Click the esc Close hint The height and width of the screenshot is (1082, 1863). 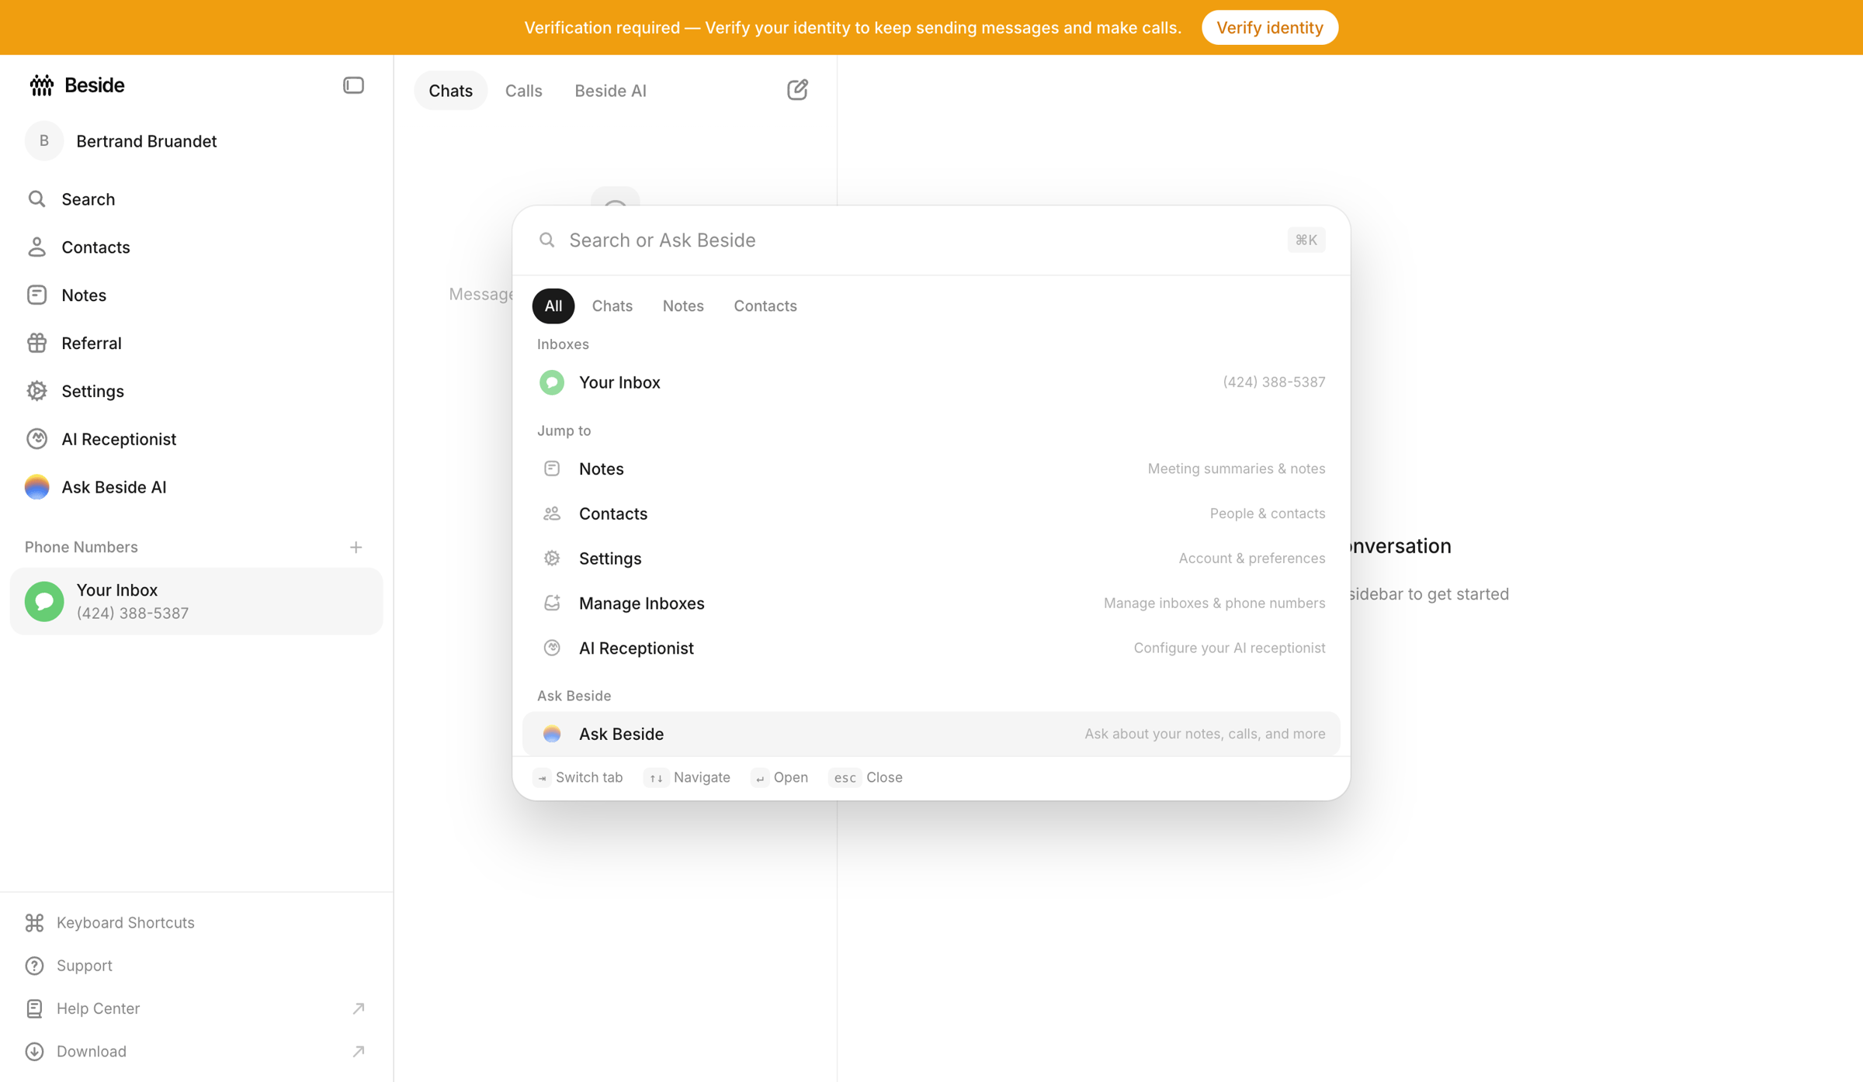click(866, 778)
